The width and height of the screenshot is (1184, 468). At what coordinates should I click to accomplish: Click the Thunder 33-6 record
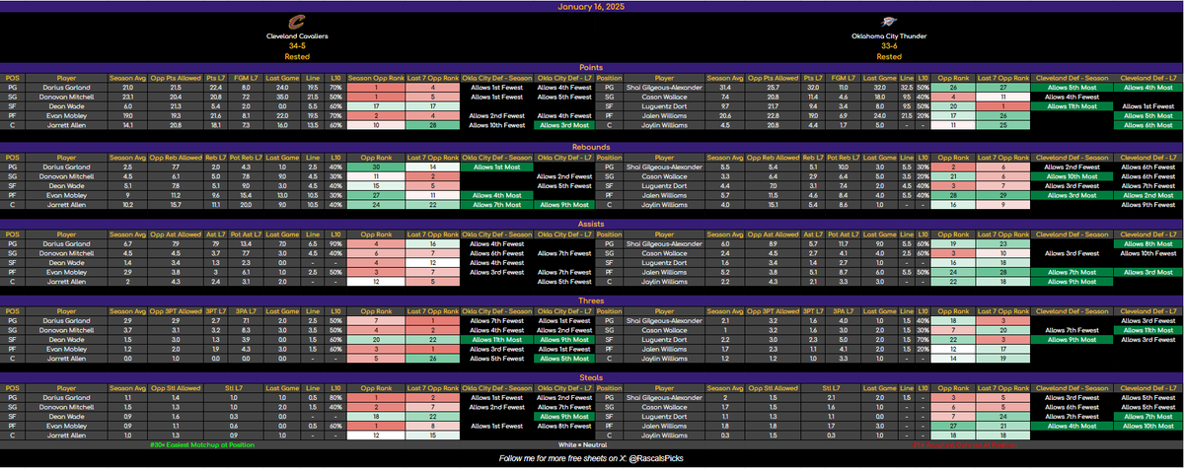click(x=888, y=45)
